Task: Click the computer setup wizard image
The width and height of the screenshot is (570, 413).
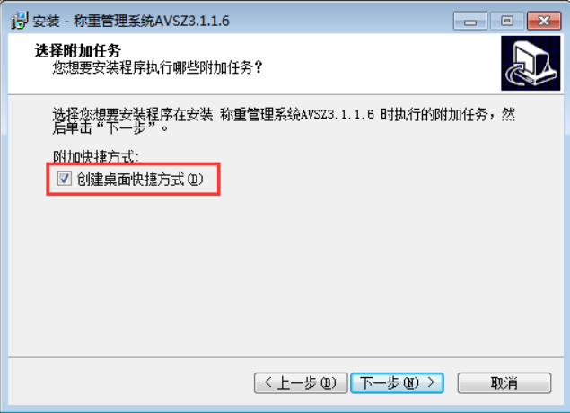Action: pos(531,63)
